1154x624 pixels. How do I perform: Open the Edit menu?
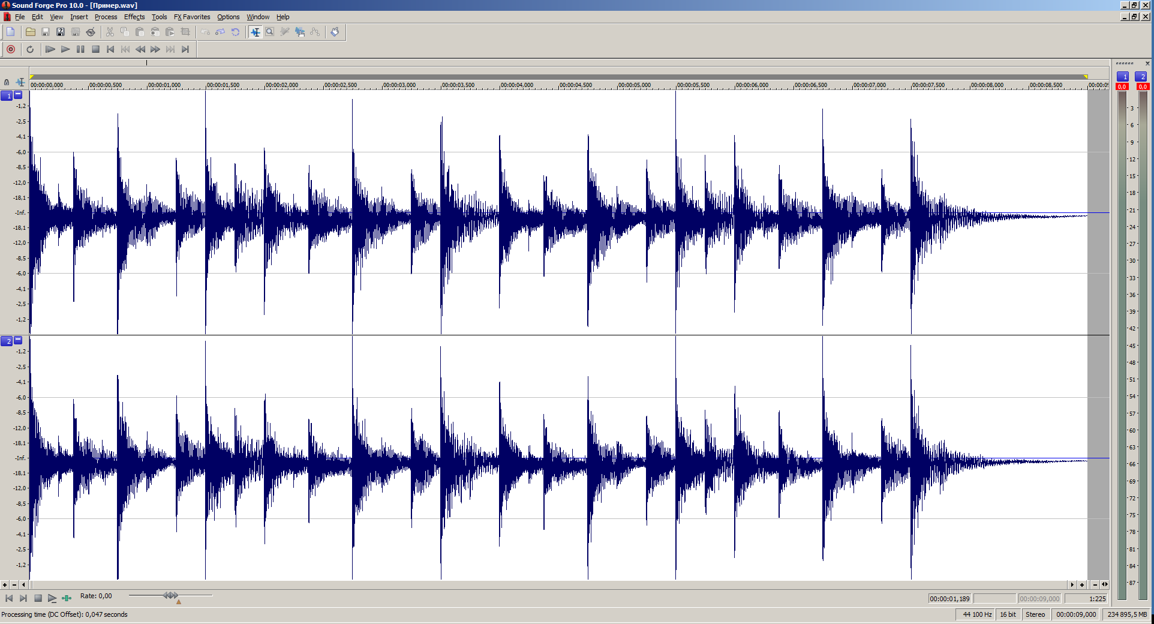click(x=37, y=17)
